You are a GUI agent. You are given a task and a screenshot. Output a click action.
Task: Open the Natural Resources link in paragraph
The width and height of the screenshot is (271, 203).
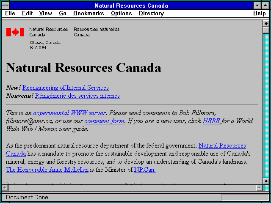point(222,145)
